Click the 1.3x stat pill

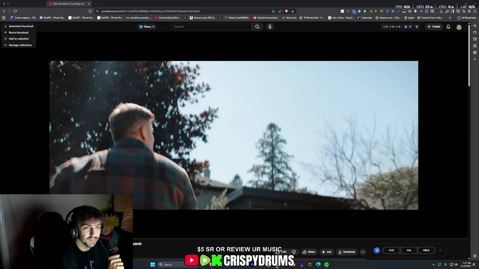coord(409,250)
